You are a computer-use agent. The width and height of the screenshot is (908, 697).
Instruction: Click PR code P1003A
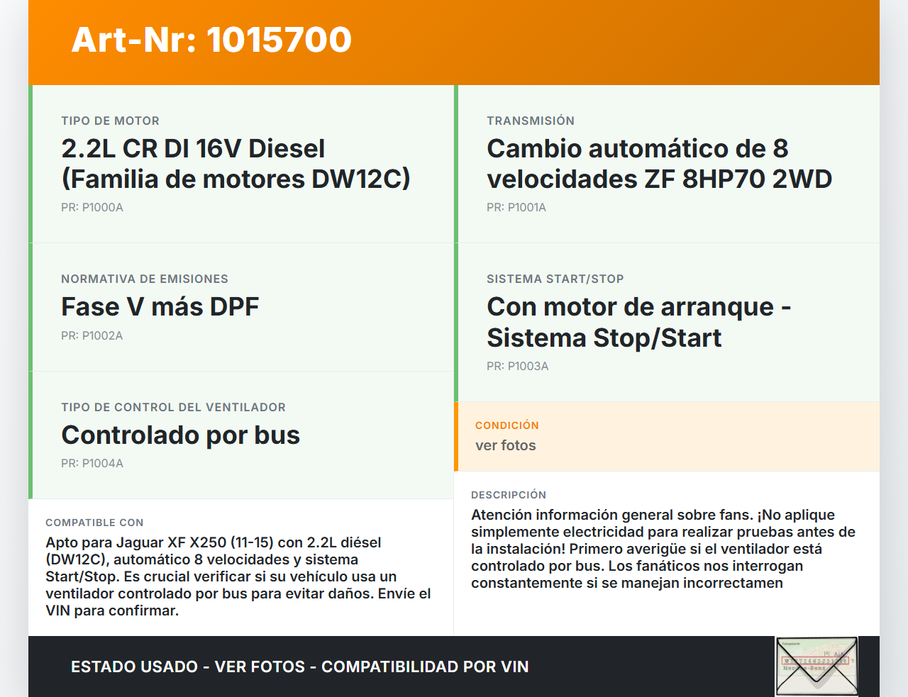click(x=518, y=366)
